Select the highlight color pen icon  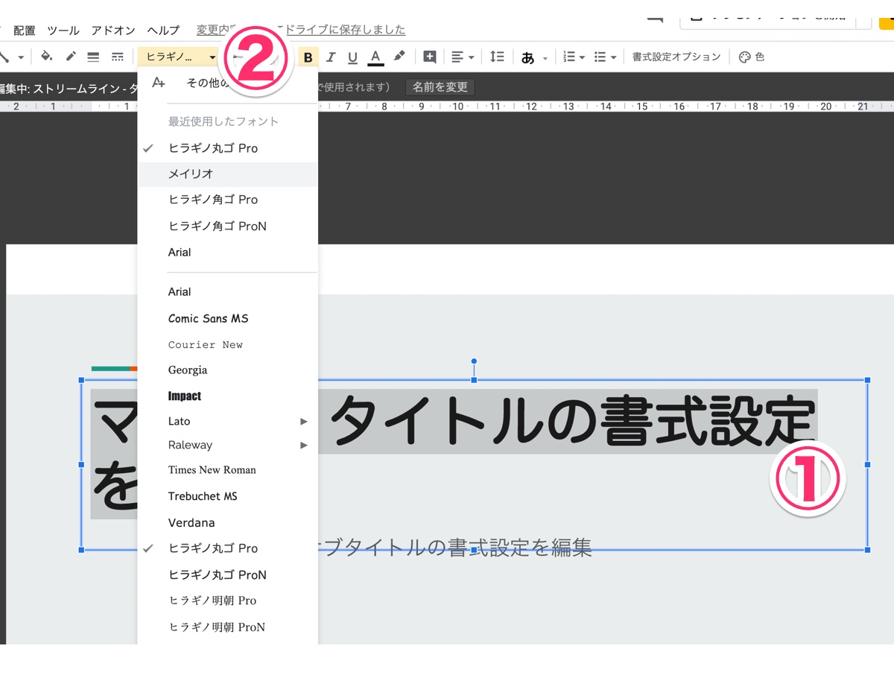[x=399, y=57]
